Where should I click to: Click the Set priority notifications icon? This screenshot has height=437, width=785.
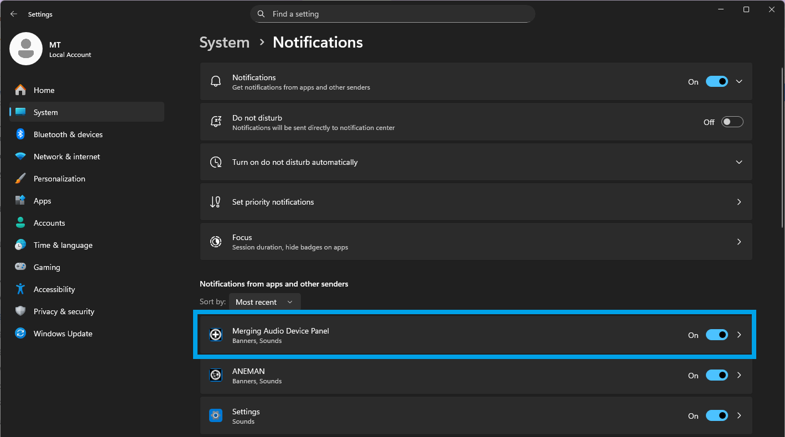216,202
